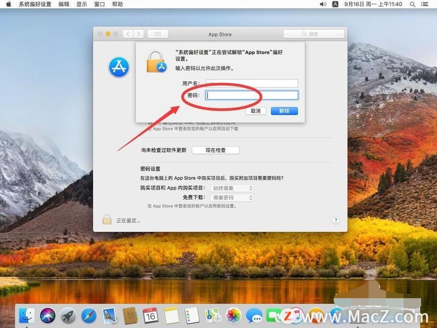Click the Spotlight search icon in menu bar
This screenshot has width=437, height=328.
[x=412, y=4]
